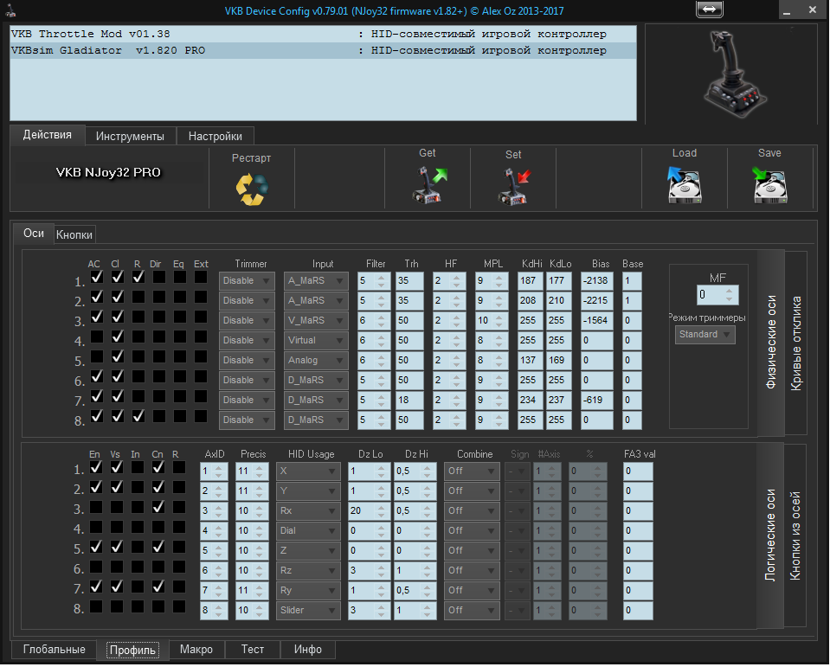Screen dimensions: 830x667
Task: Click Precis stepper for logical axis 7
Action: 252,590
